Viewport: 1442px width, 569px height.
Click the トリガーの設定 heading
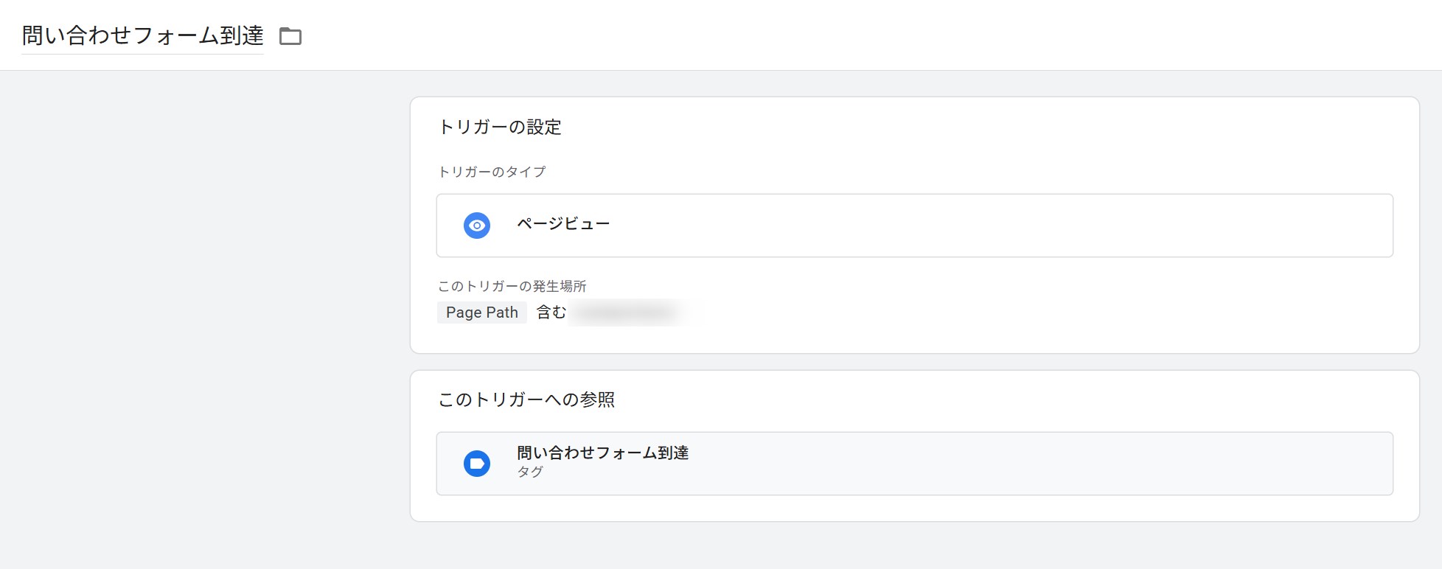pyautogui.click(x=500, y=127)
